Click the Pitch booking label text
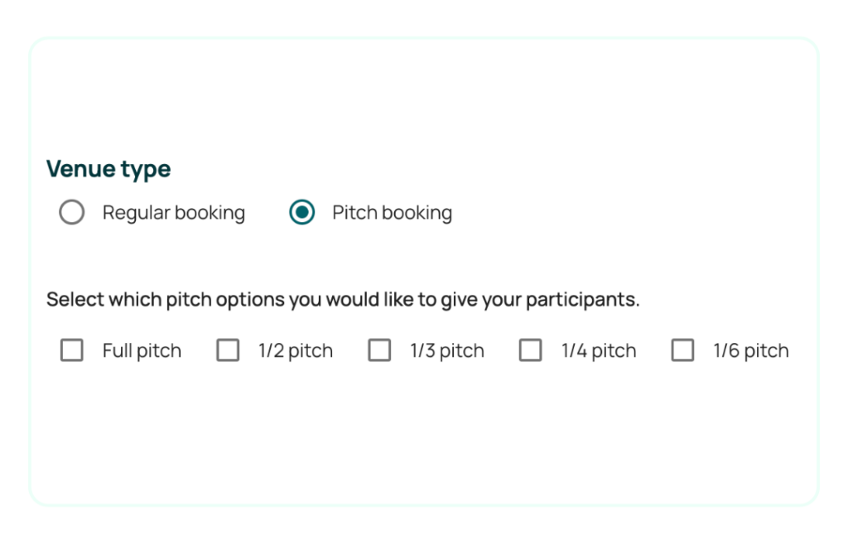 pyautogui.click(x=390, y=212)
